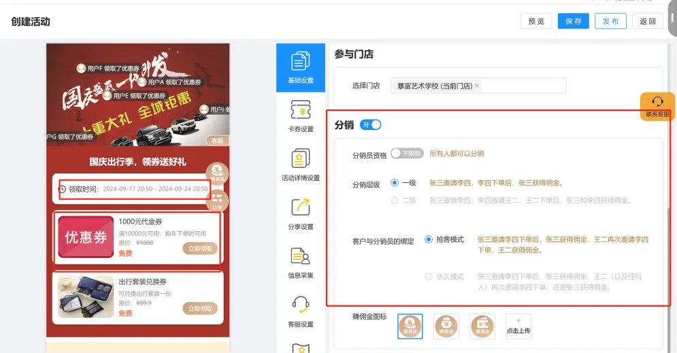Click the orange 联系客服 floating button
The width and height of the screenshot is (677, 353).
pyautogui.click(x=657, y=106)
